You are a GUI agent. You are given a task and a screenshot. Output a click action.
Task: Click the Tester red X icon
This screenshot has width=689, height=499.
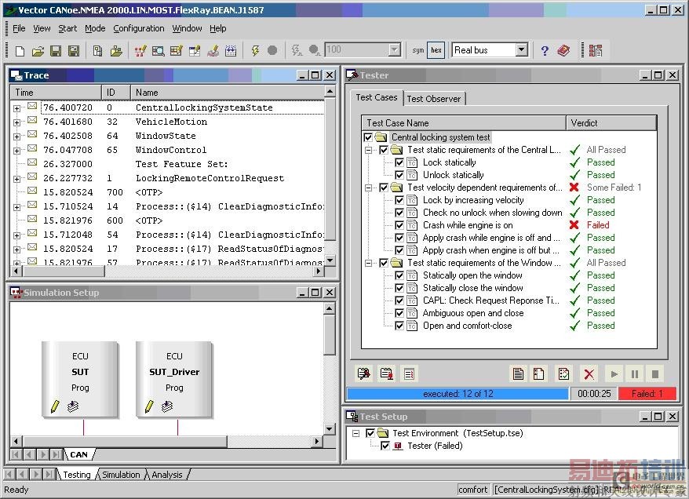pyautogui.click(x=589, y=374)
